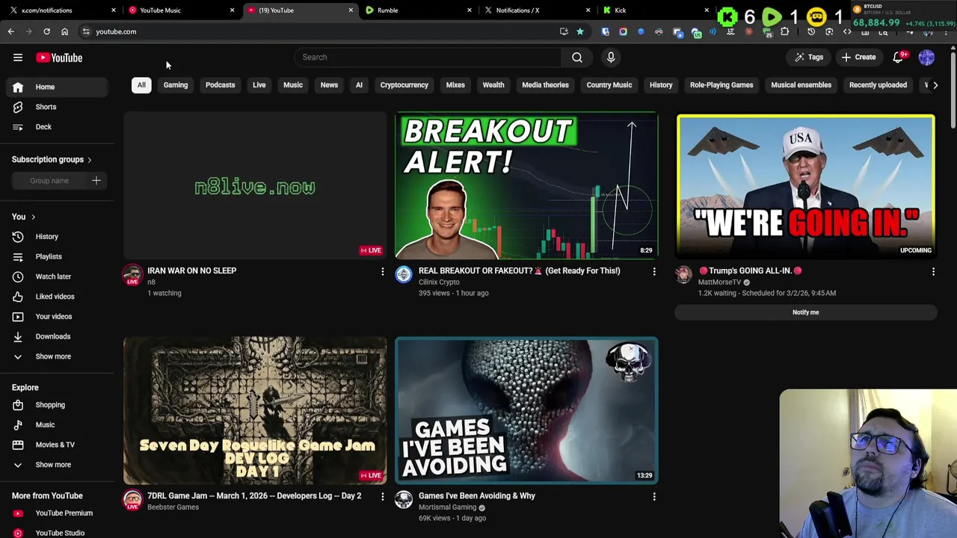Select the AI filter chip
The image size is (957, 538).
pos(359,84)
